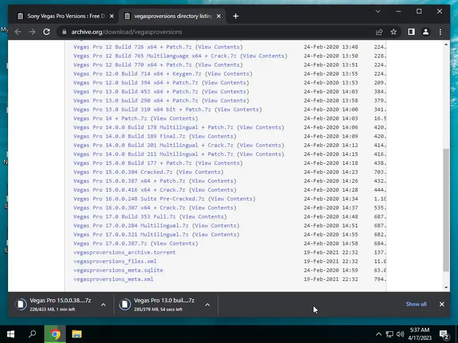Download Vegas Pro 12 Build 726 x64 + Patch.7z

(x=132, y=47)
